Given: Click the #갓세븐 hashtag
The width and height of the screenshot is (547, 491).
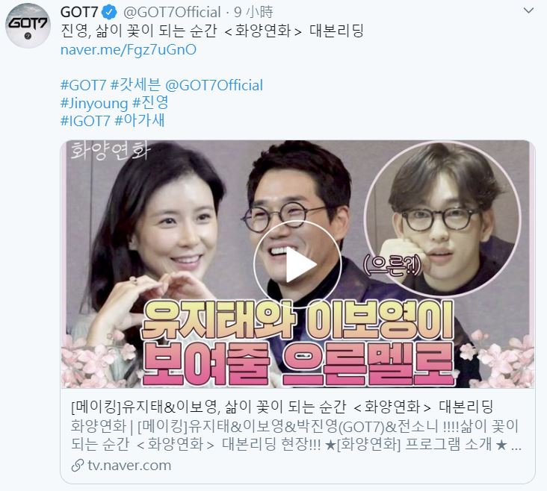Looking at the screenshot, I should 135,85.
